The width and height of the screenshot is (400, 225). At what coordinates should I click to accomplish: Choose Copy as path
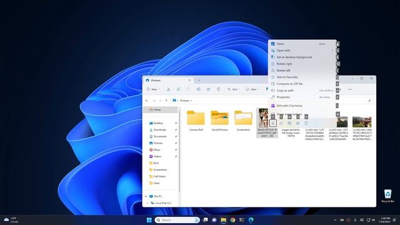[x=302, y=90]
